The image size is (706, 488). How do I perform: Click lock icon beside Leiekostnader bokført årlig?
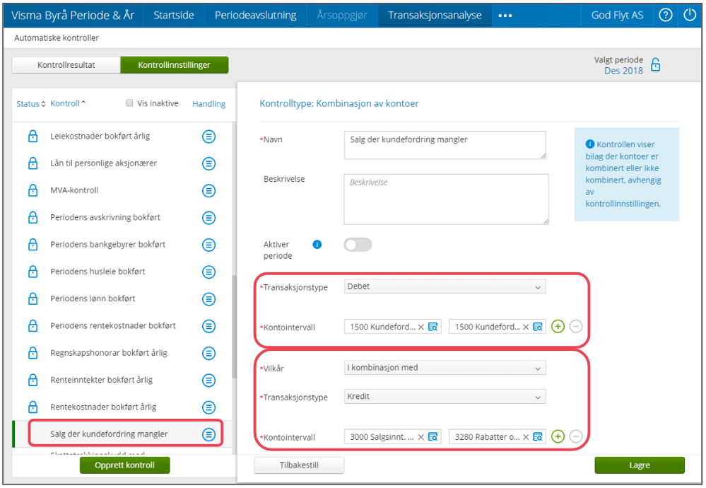[33, 136]
